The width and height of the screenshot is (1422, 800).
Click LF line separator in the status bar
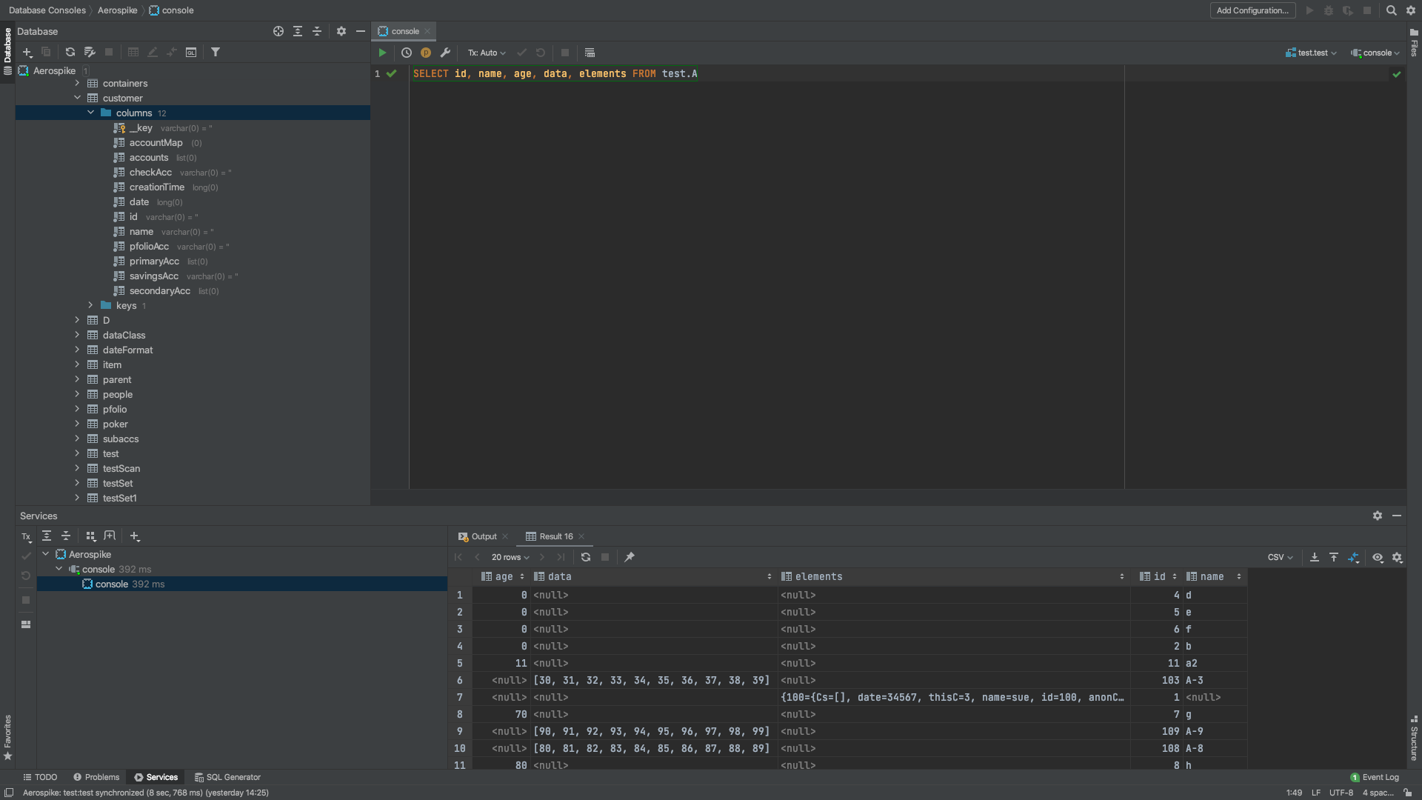1315,793
